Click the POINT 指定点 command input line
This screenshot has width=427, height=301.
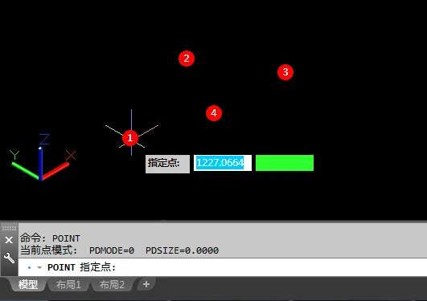223,267
